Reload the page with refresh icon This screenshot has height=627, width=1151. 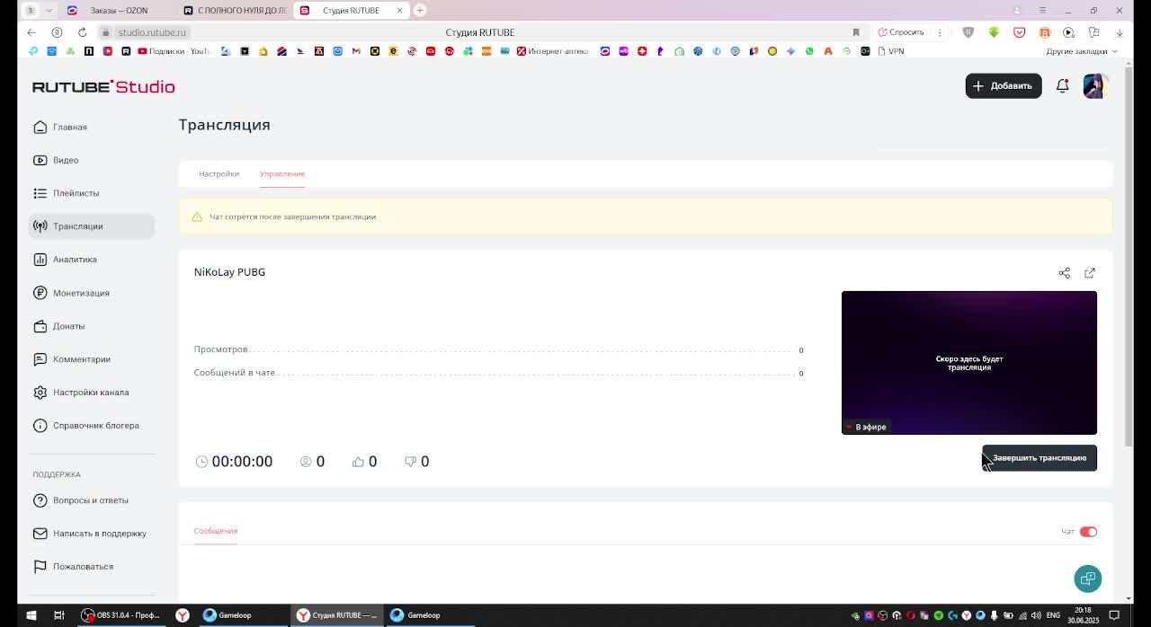(82, 32)
